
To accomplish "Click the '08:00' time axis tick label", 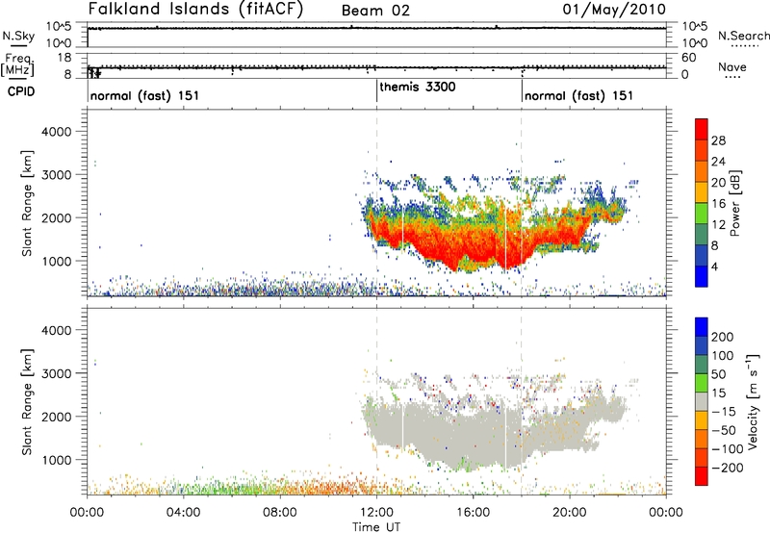I will pyautogui.click(x=280, y=513).
